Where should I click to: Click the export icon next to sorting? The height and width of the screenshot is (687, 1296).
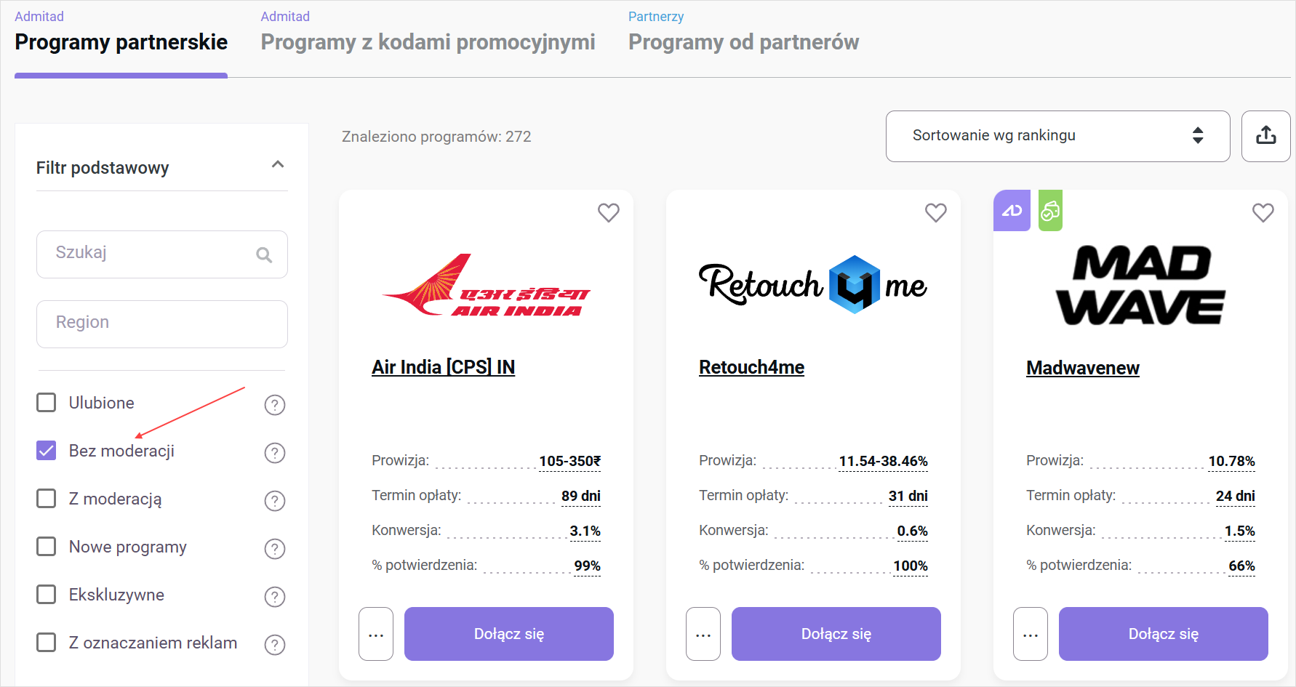1265,136
